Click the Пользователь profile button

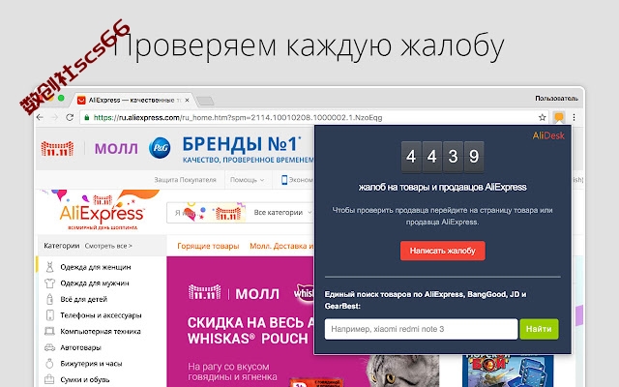pyautogui.click(x=557, y=99)
